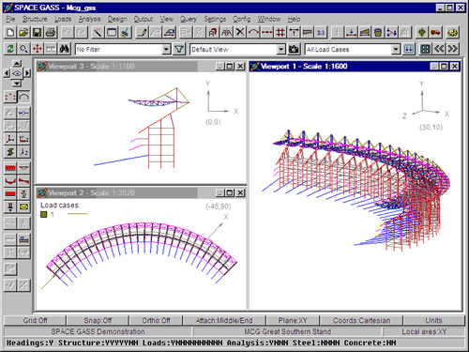Screen dimensions: 469x352
Task: Open the file folder icon
Action: click(23, 32)
